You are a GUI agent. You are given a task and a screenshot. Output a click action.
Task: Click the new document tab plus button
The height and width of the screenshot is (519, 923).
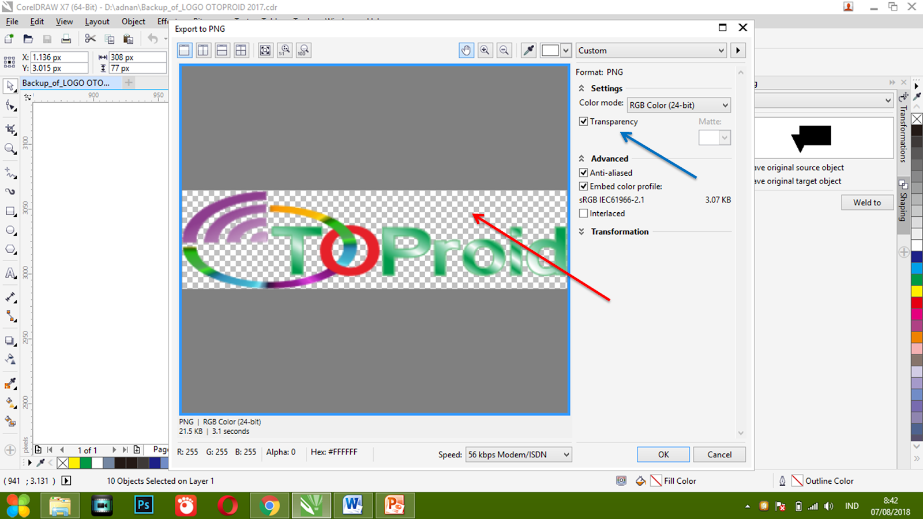coord(129,83)
